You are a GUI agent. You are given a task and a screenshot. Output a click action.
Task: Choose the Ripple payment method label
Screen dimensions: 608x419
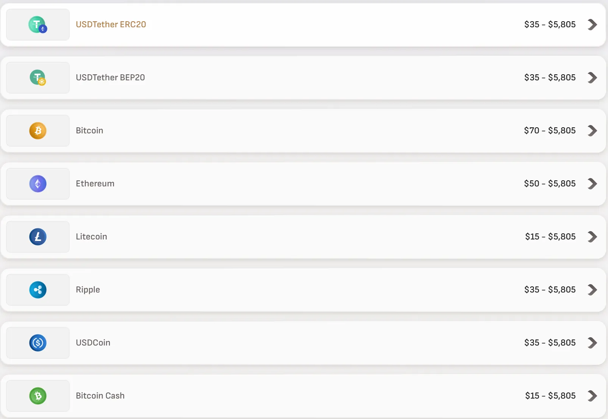(x=88, y=290)
